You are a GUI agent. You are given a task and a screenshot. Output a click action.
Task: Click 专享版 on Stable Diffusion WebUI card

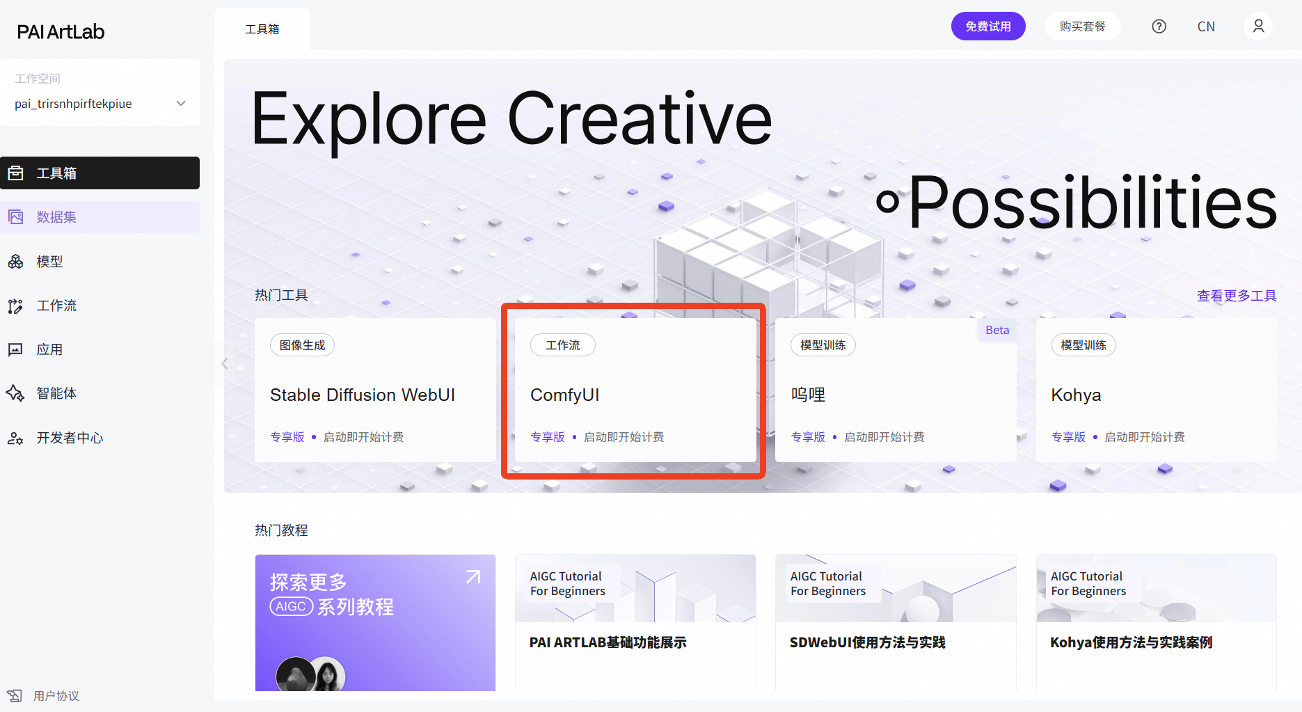click(287, 437)
